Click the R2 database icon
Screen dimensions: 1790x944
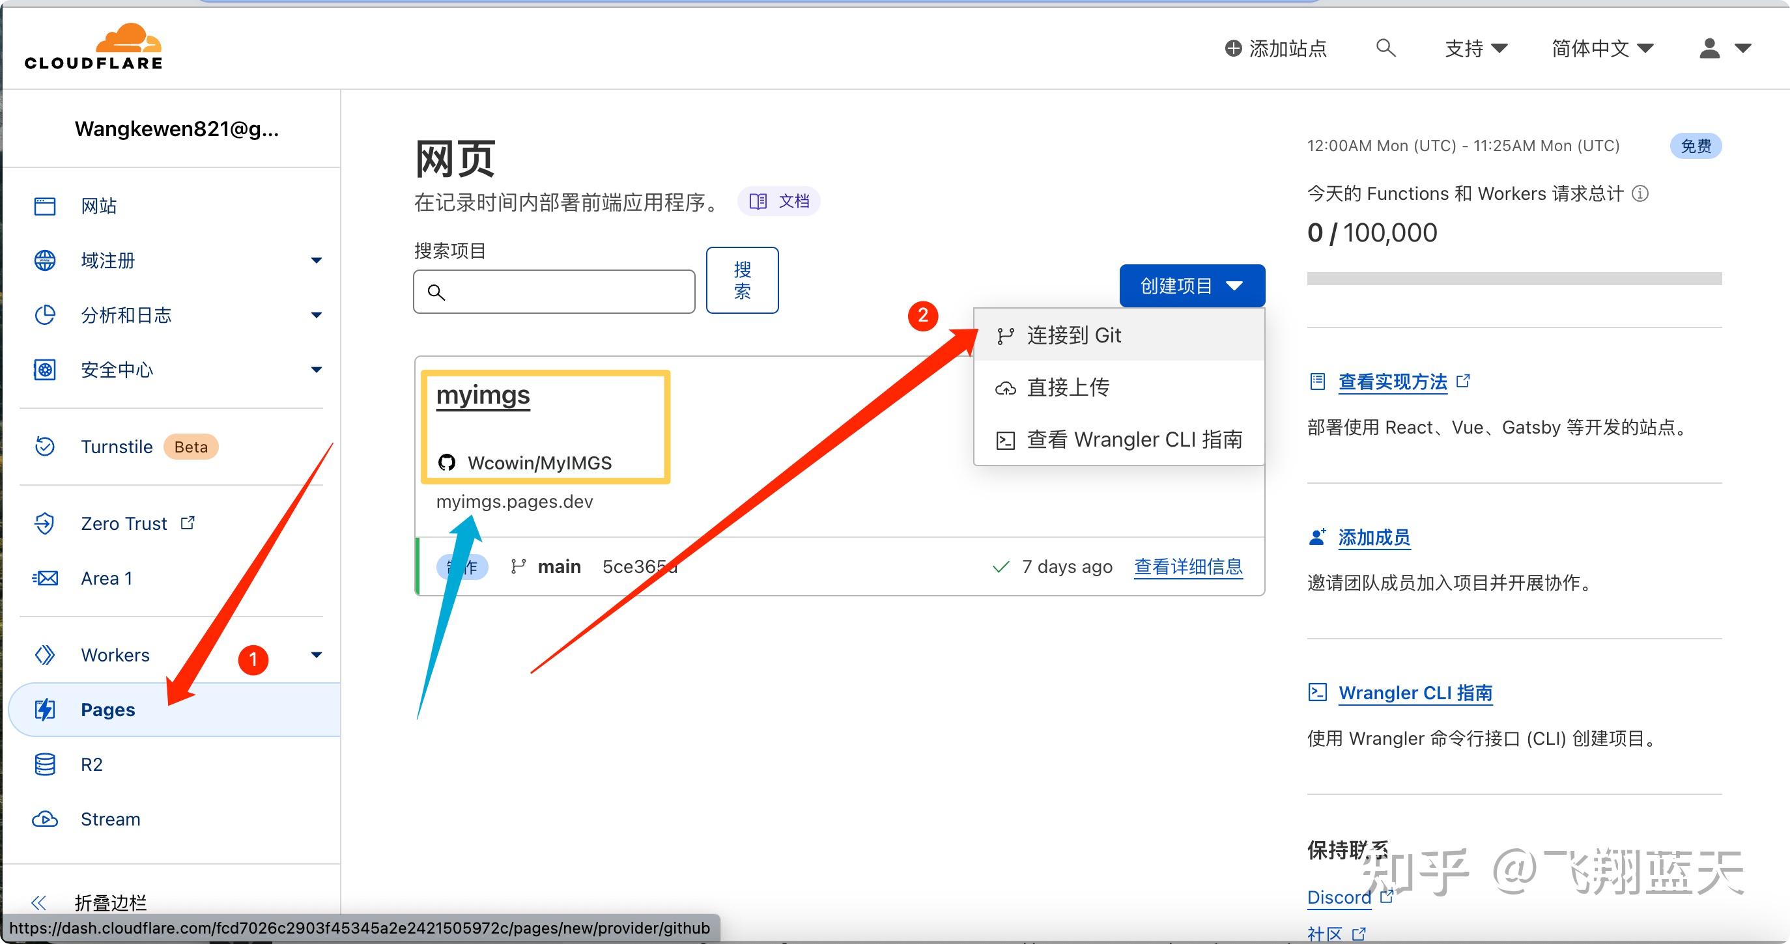coord(45,764)
